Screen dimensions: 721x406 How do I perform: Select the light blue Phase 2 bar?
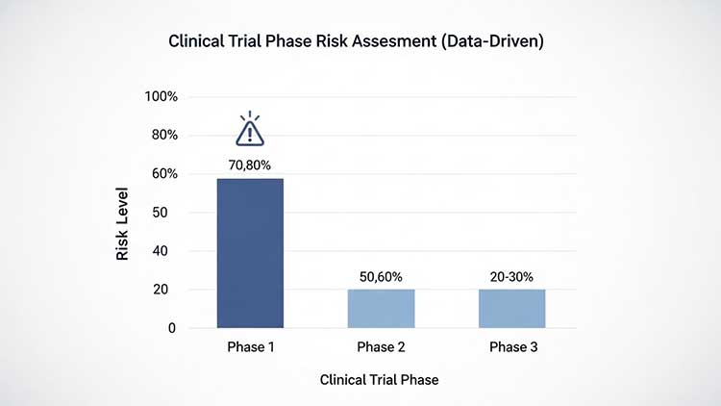(382, 308)
